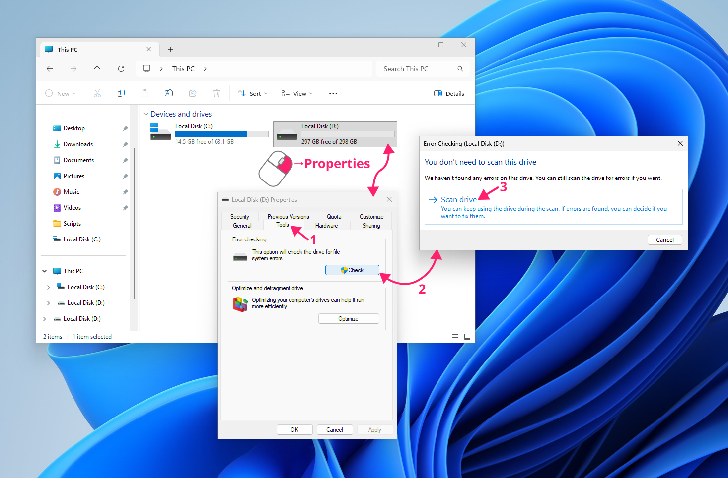Select pinned Local Disk (C:) in Quick access
The image size is (728, 478).
[x=82, y=239]
